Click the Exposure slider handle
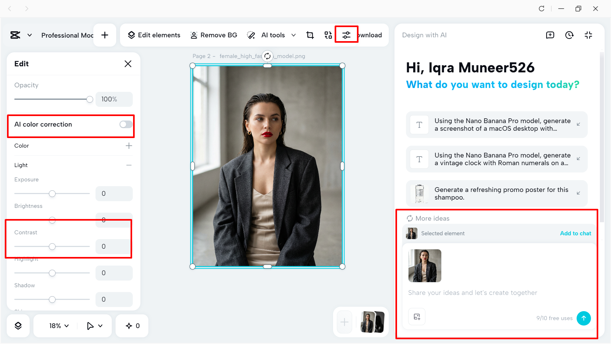This screenshot has height=344, width=611. [x=52, y=194]
